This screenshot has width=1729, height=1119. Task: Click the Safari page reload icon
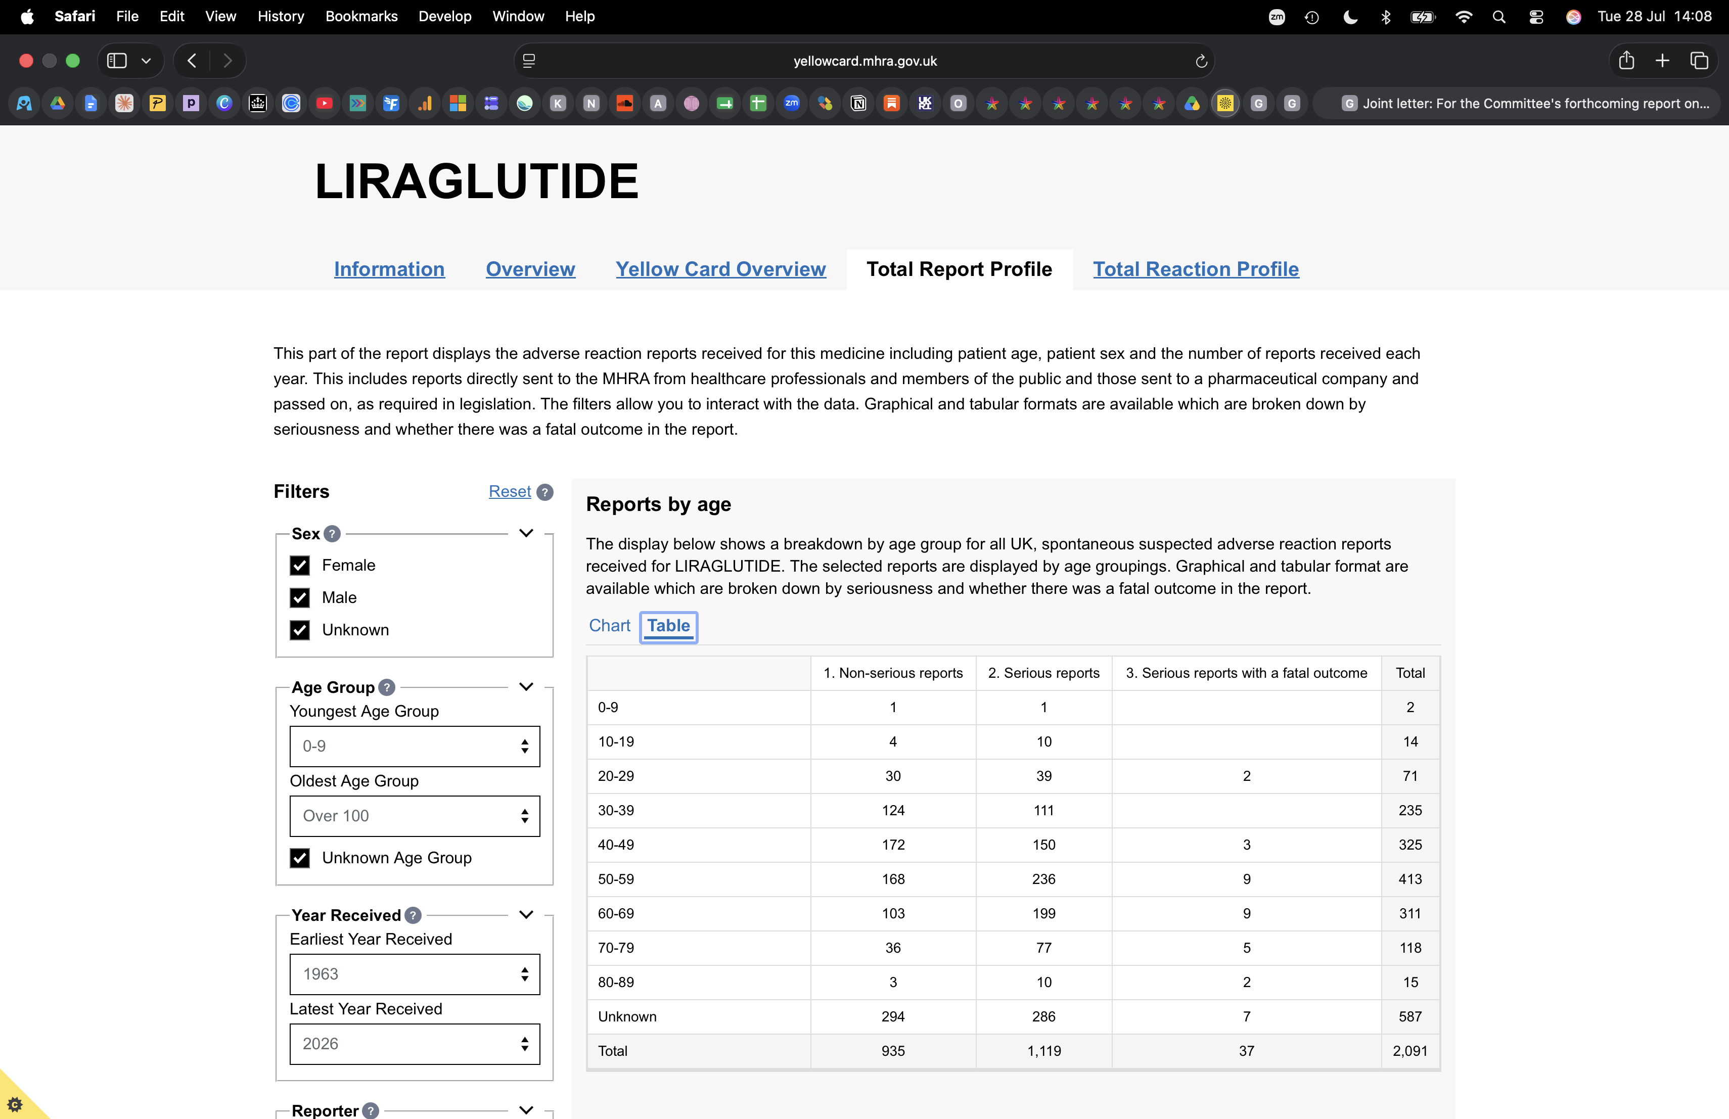click(1201, 61)
